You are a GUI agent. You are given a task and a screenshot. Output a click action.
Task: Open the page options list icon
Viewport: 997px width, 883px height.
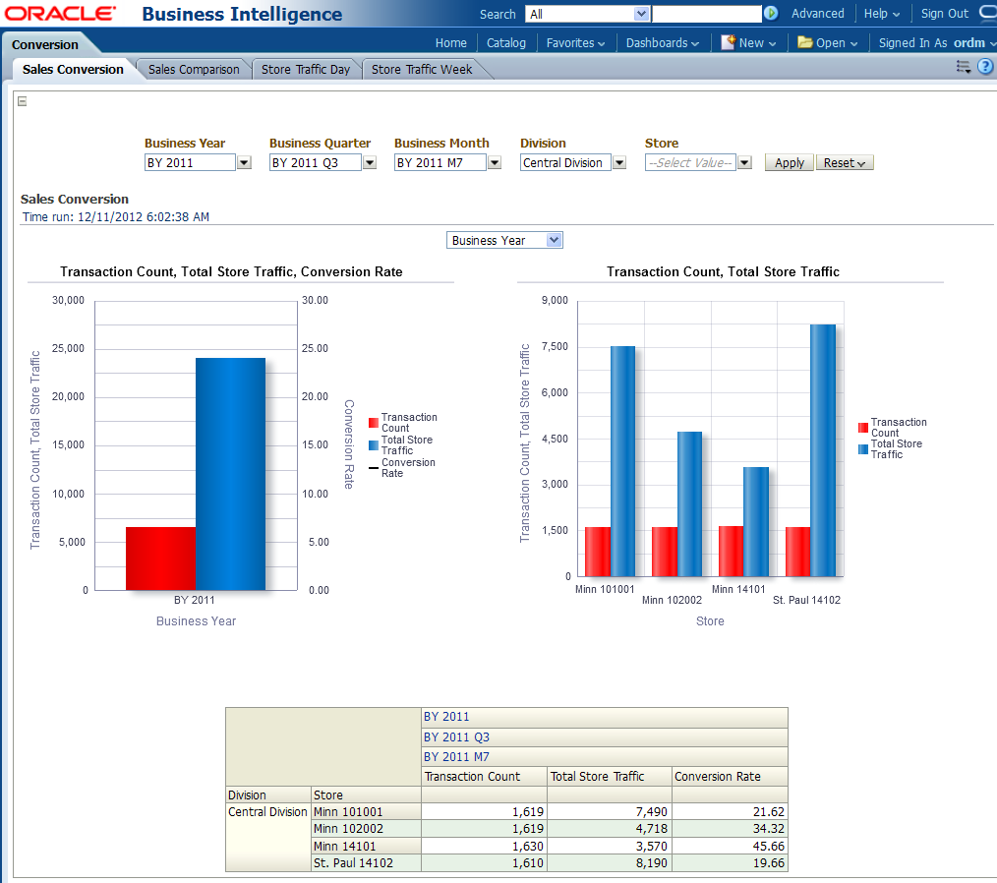pos(963,67)
